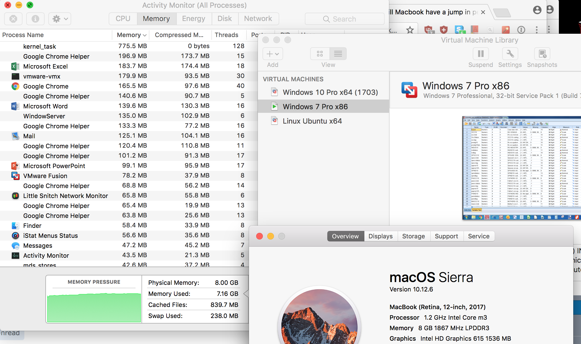Screen dimensions: 581x344
Task: Open the Support tab in About This Mac
Action: [446, 236]
